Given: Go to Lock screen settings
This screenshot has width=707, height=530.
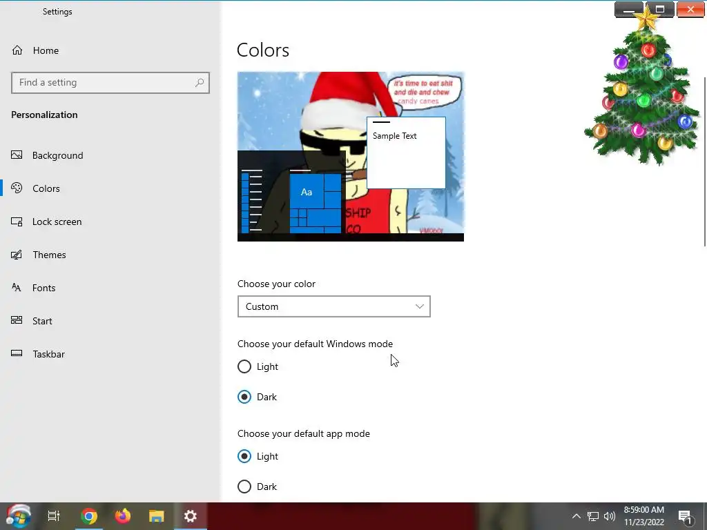Looking at the screenshot, I should click(x=57, y=222).
